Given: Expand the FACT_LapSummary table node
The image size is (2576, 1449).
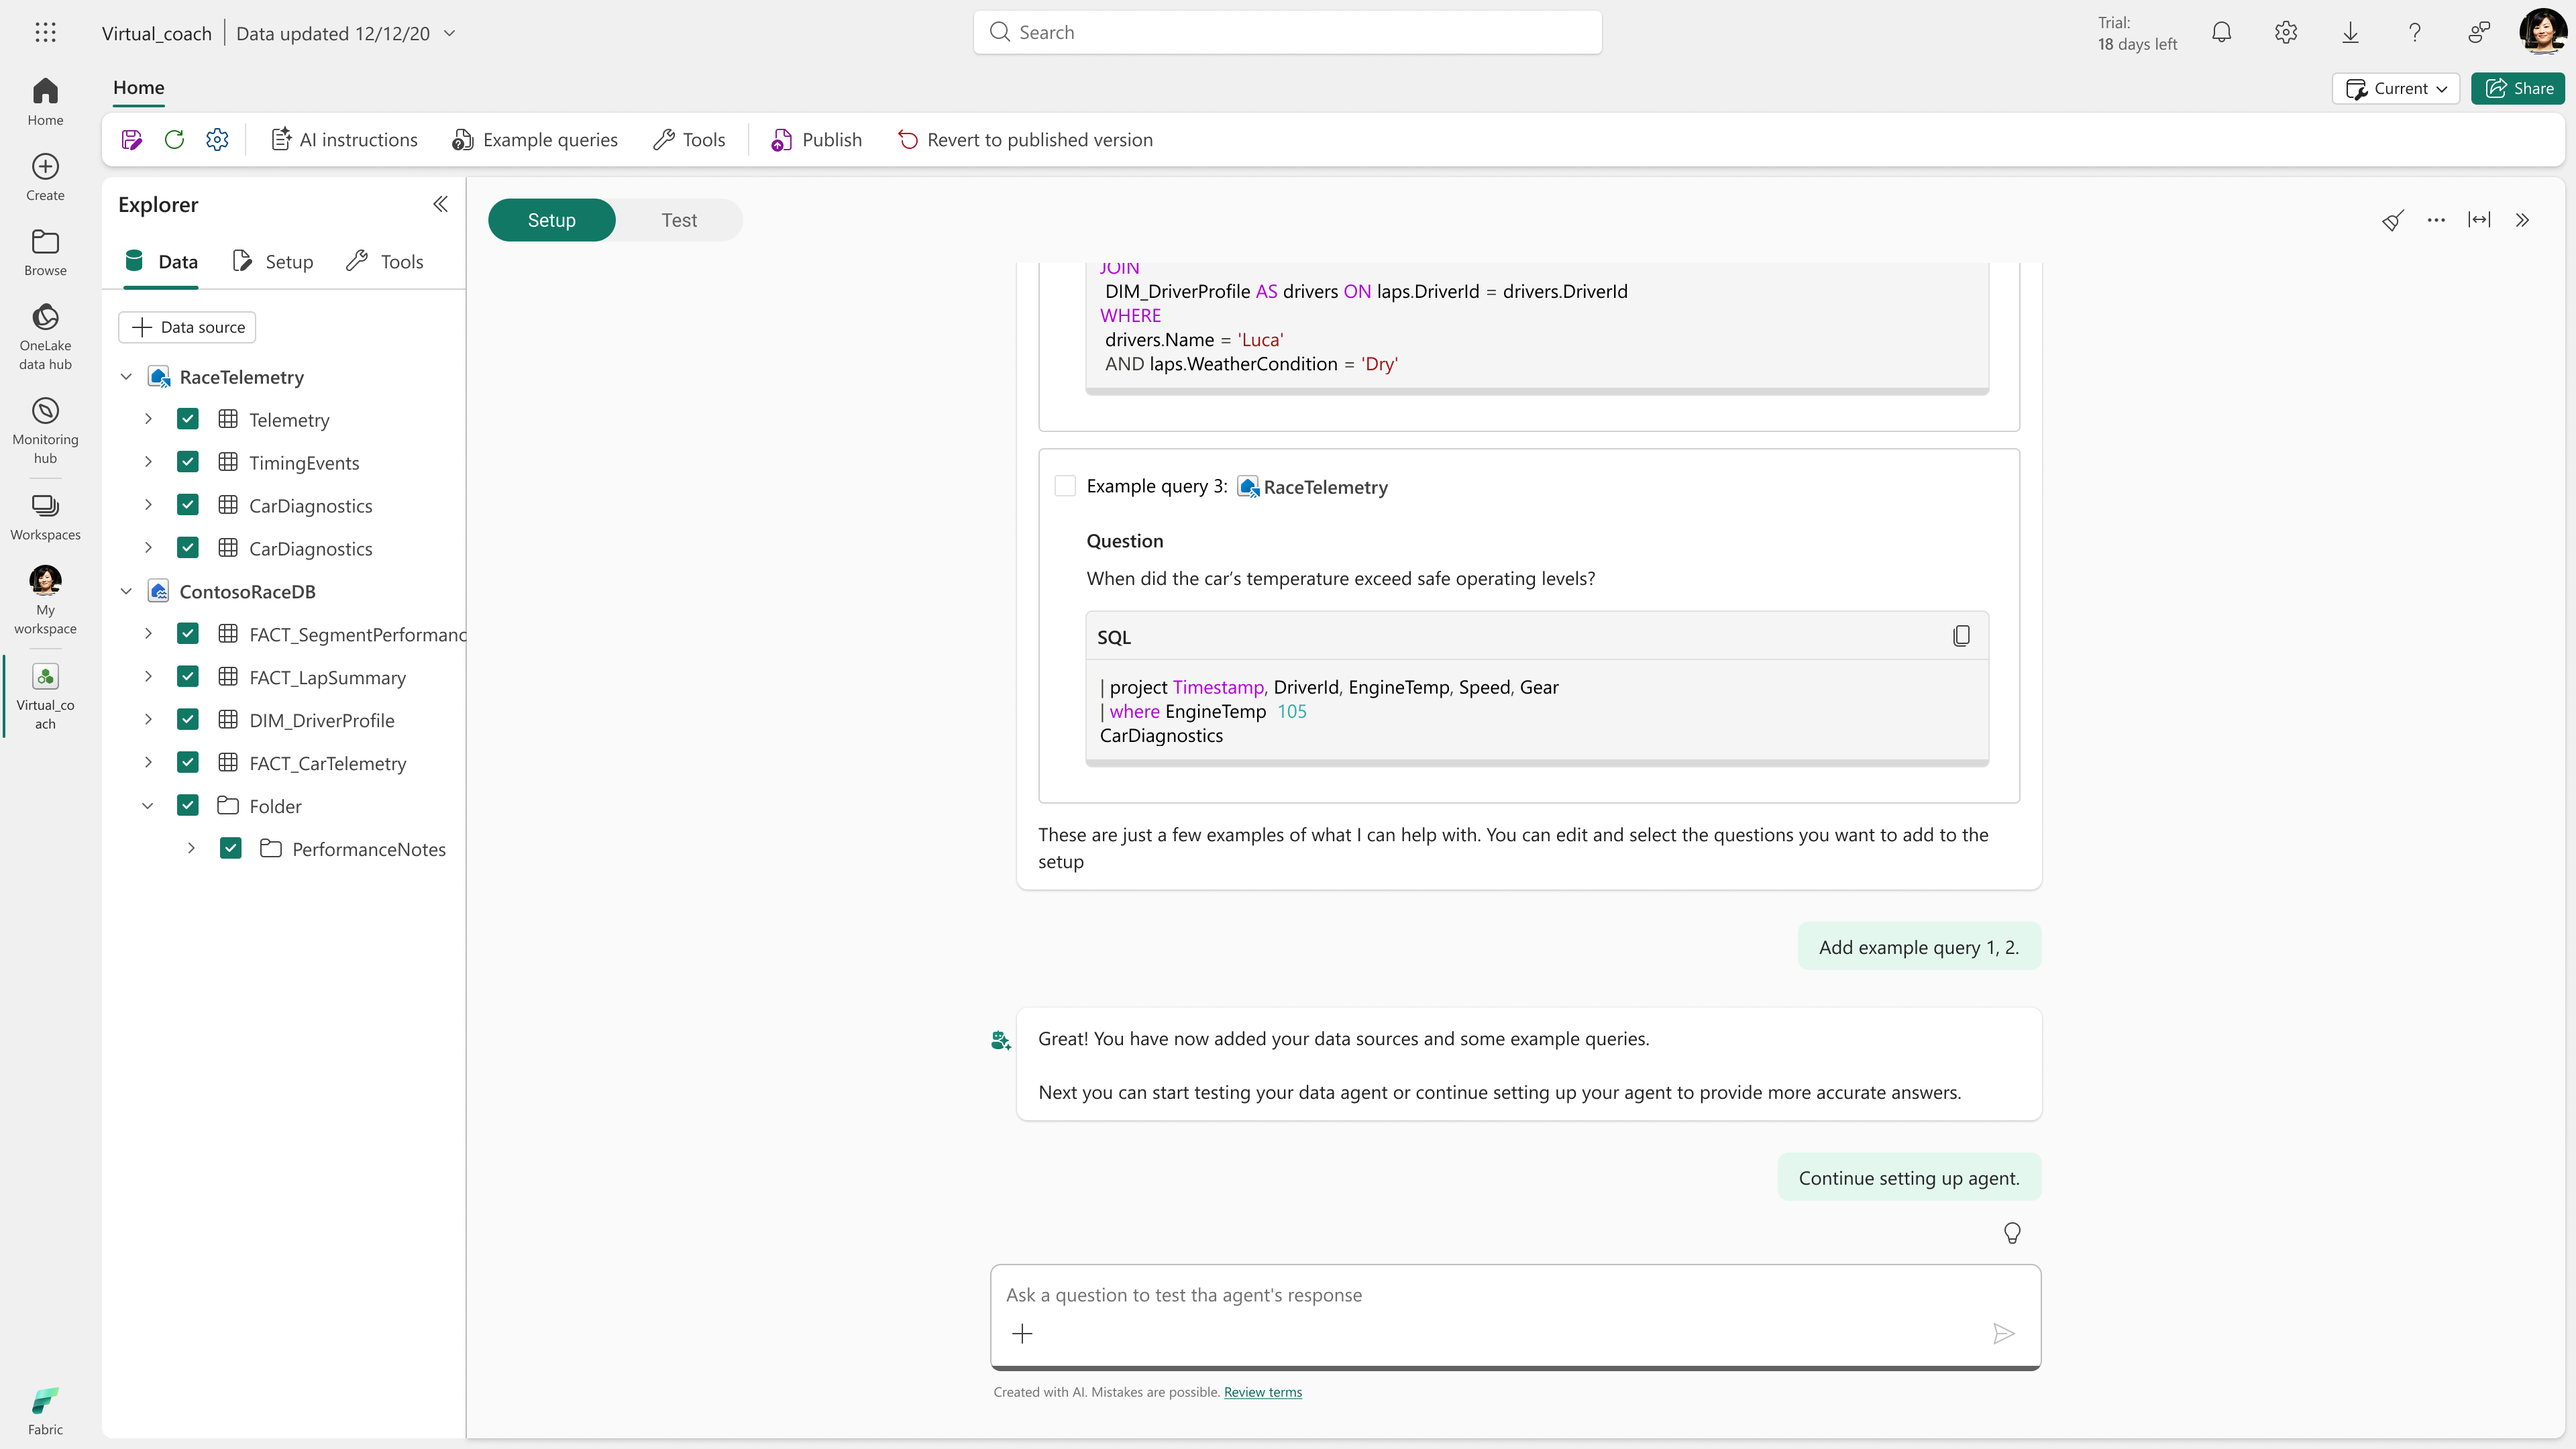Looking at the screenshot, I should (148, 677).
